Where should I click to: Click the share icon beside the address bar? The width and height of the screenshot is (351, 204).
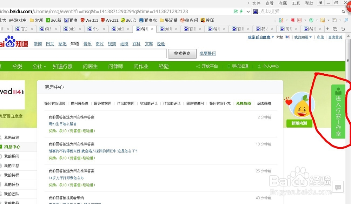point(236,11)
